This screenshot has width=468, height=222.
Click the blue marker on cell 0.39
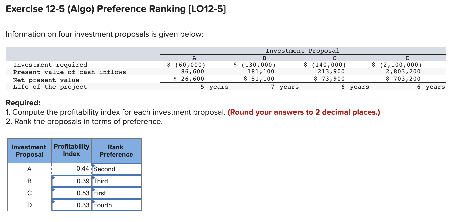tap(53, 177)
